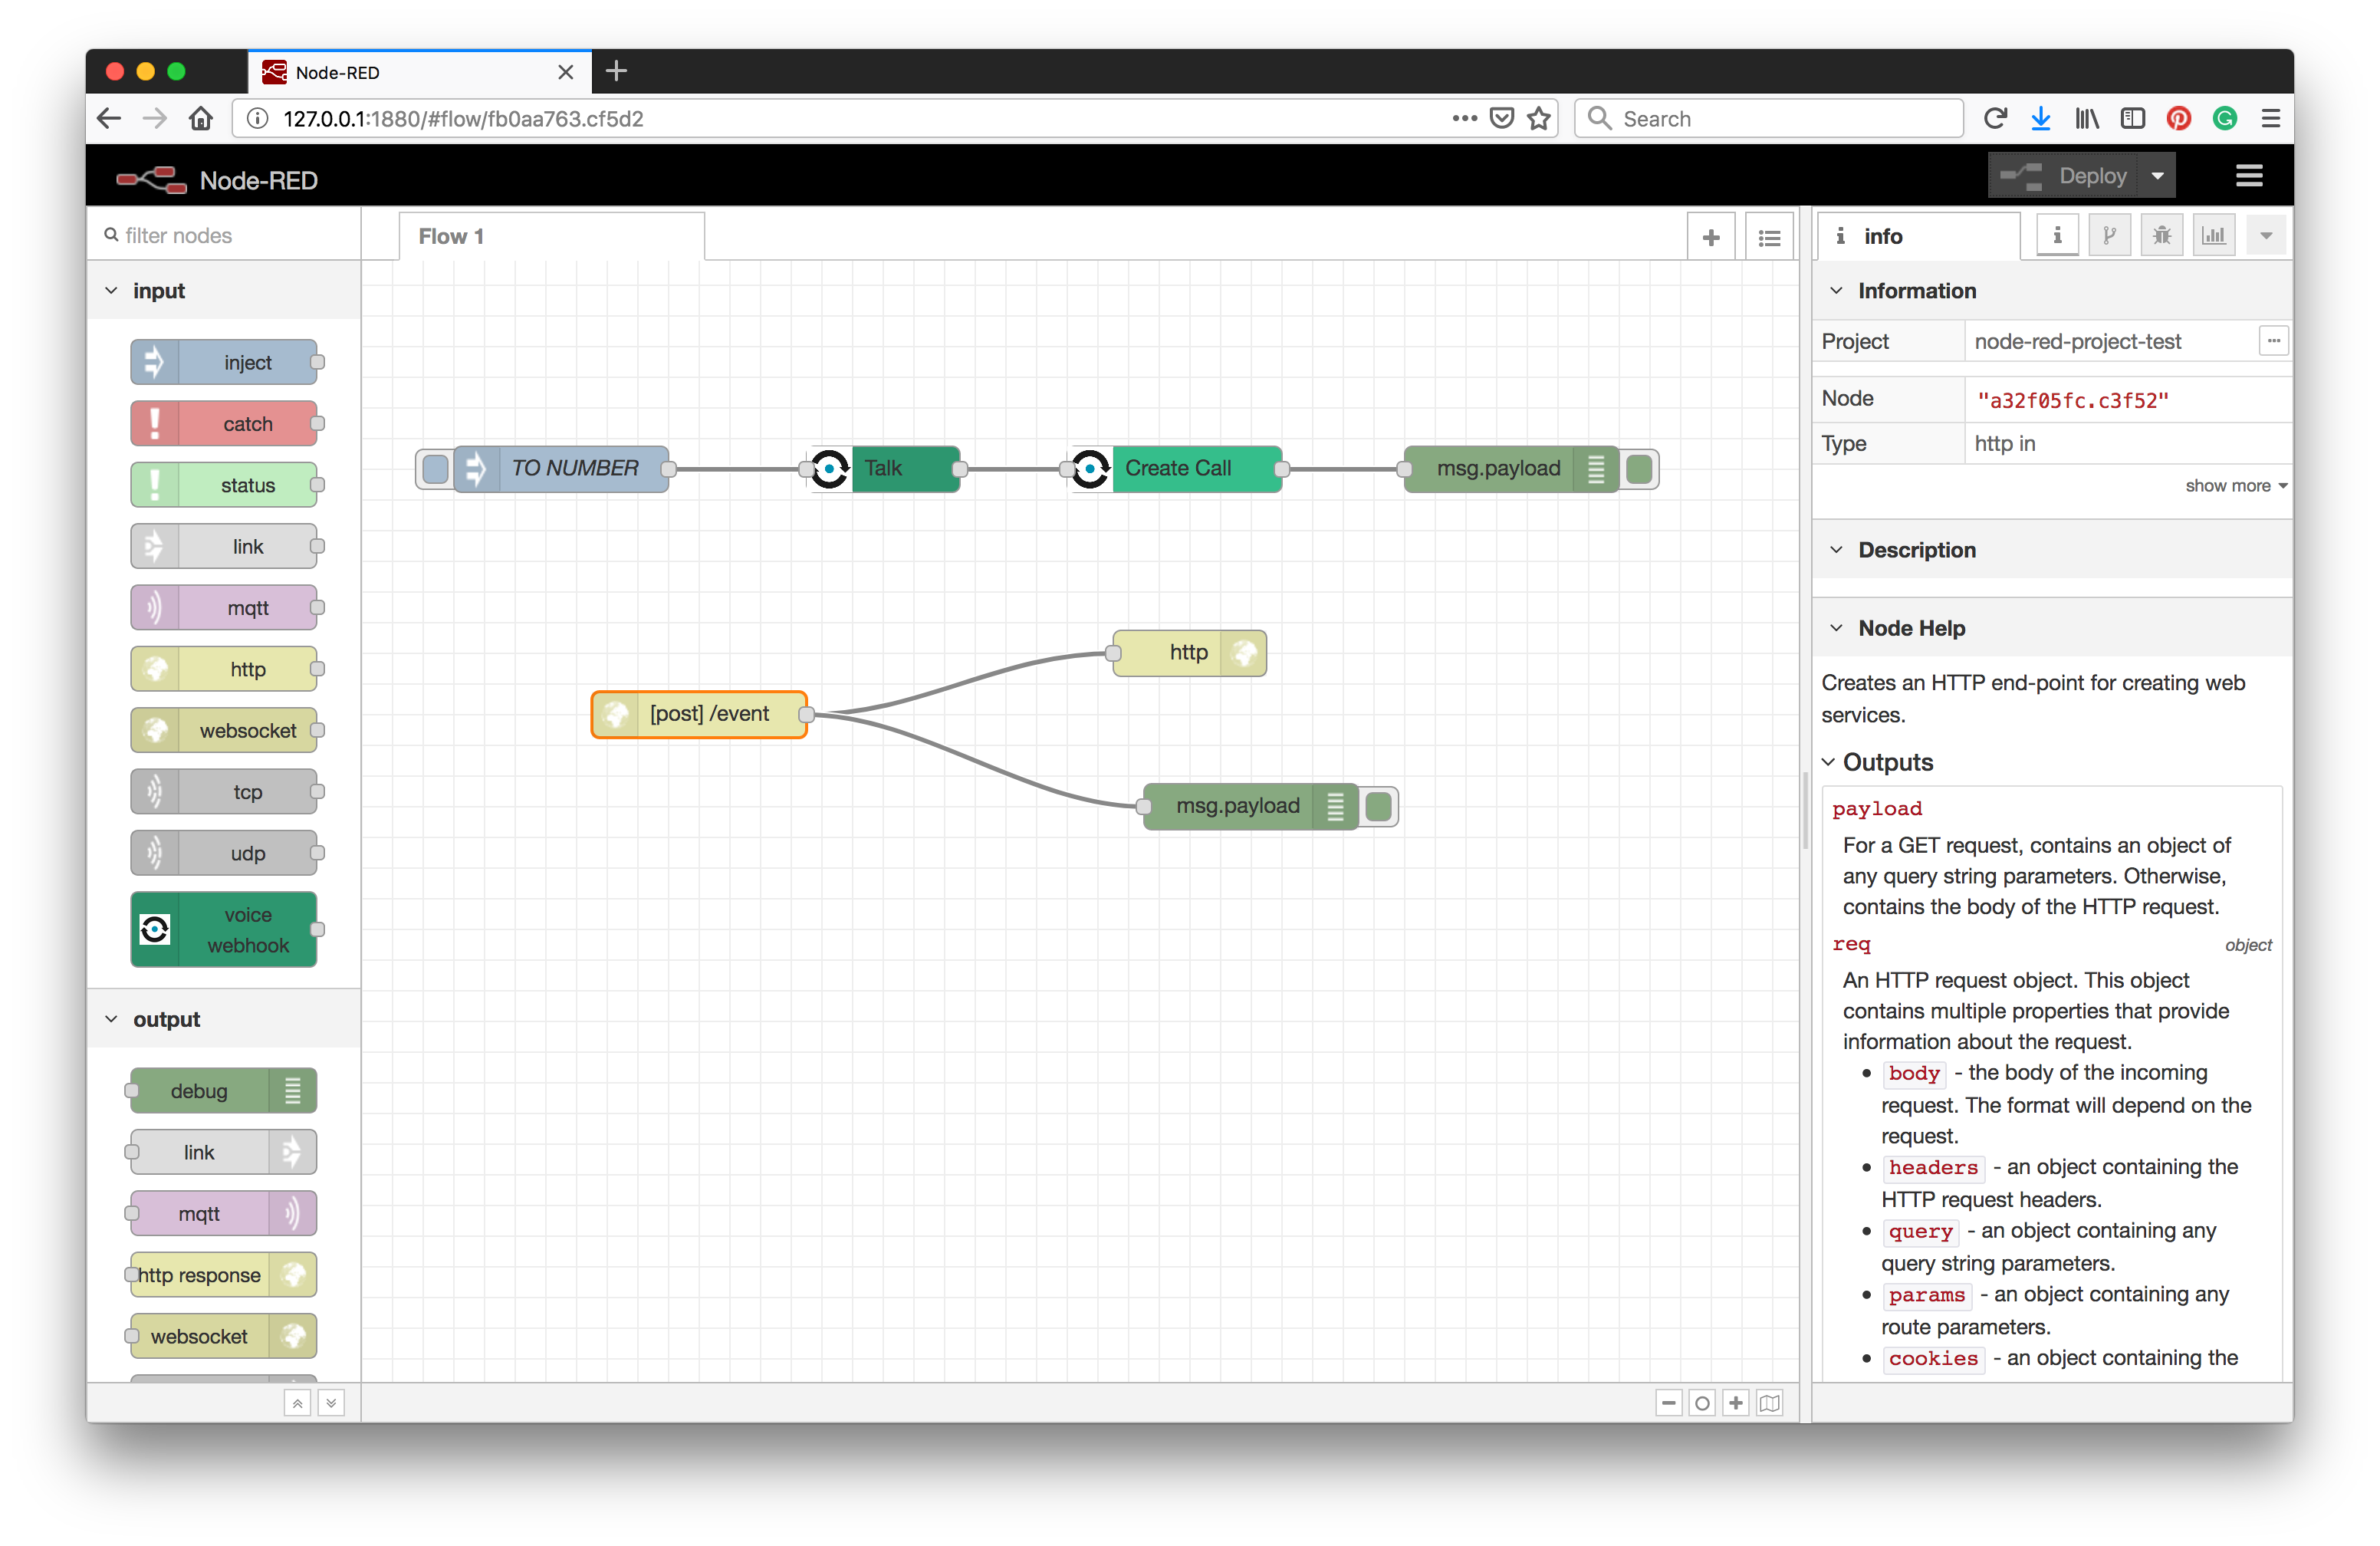Open the sidebar tabs dropdown menu
This screenshot has width=2380, height=1546.
coord(2266,236)
